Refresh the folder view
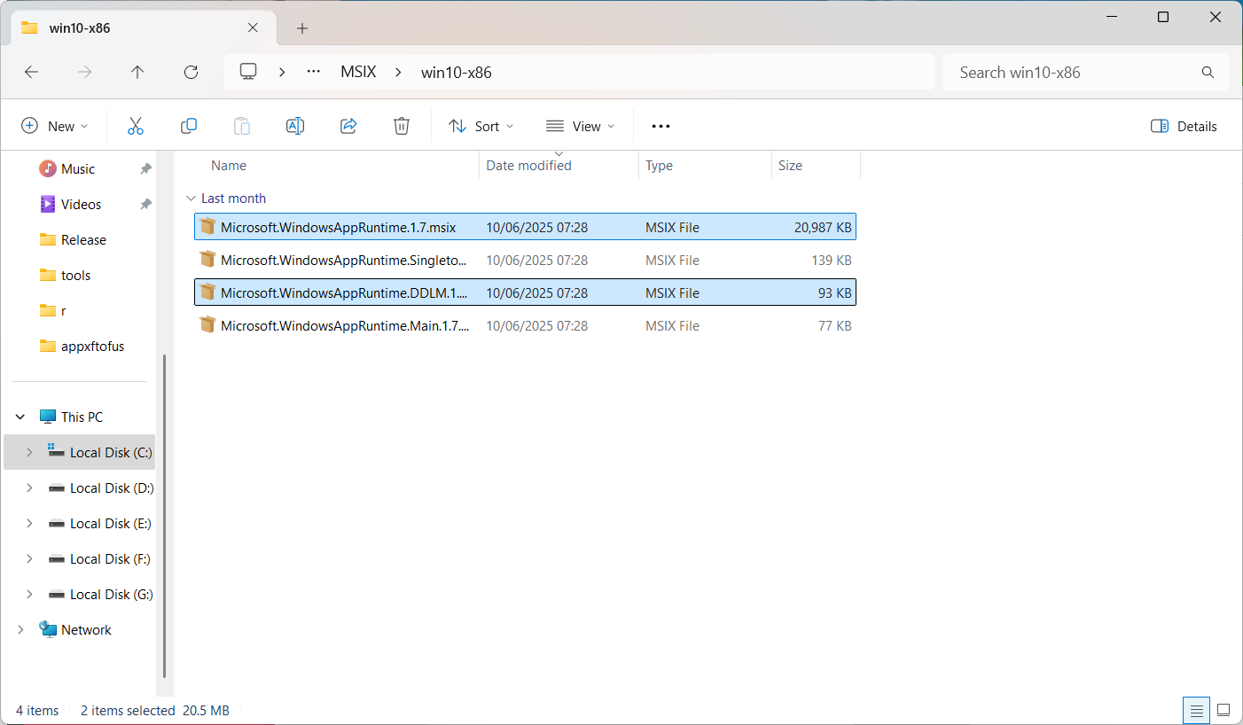This screenshot has height=725, width=1243. coord(191,72)
